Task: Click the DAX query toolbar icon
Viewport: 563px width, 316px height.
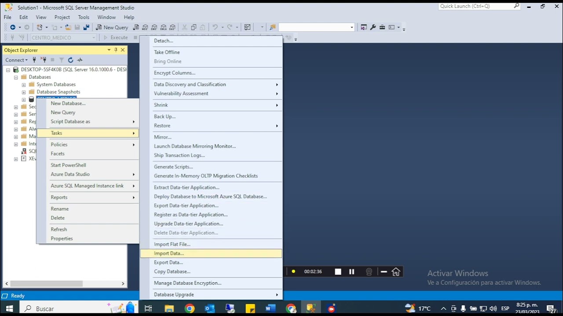Action: (172, 27)
